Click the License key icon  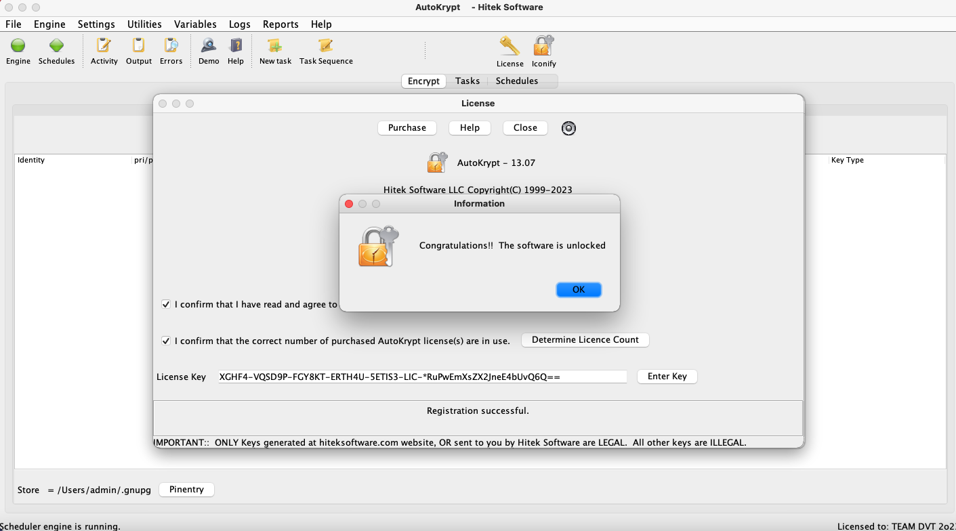click(x=510, y=46)
